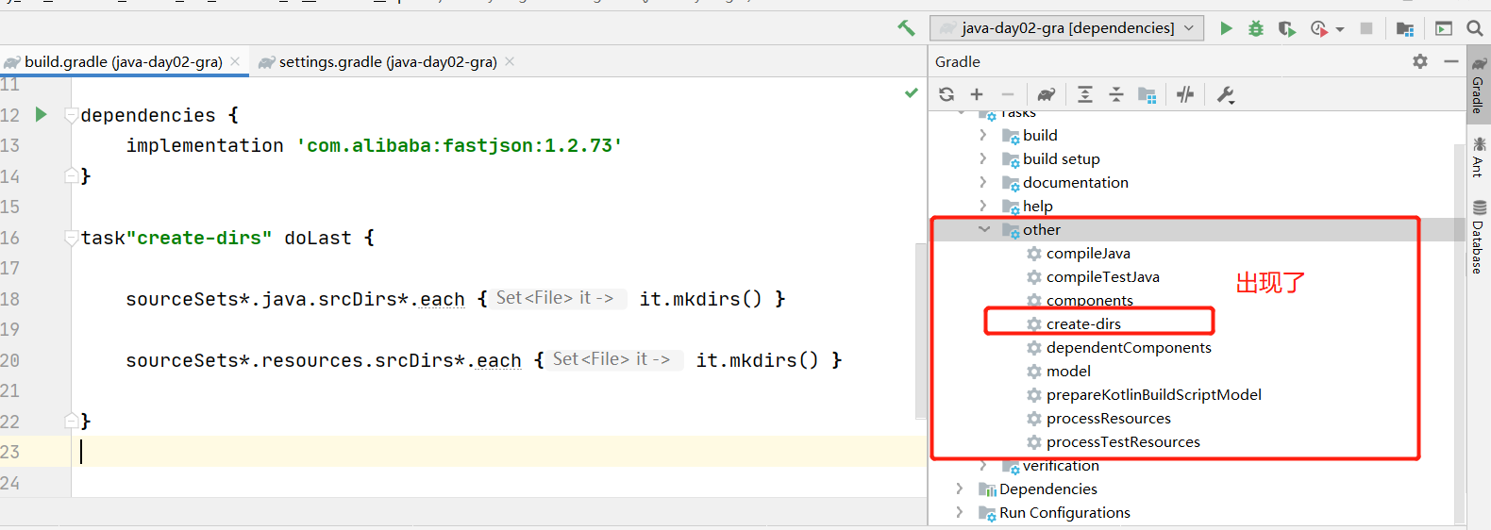Click the run anything window icon
The width and height of the screenshot is (1491, 530).
[x=1444, y=28]
